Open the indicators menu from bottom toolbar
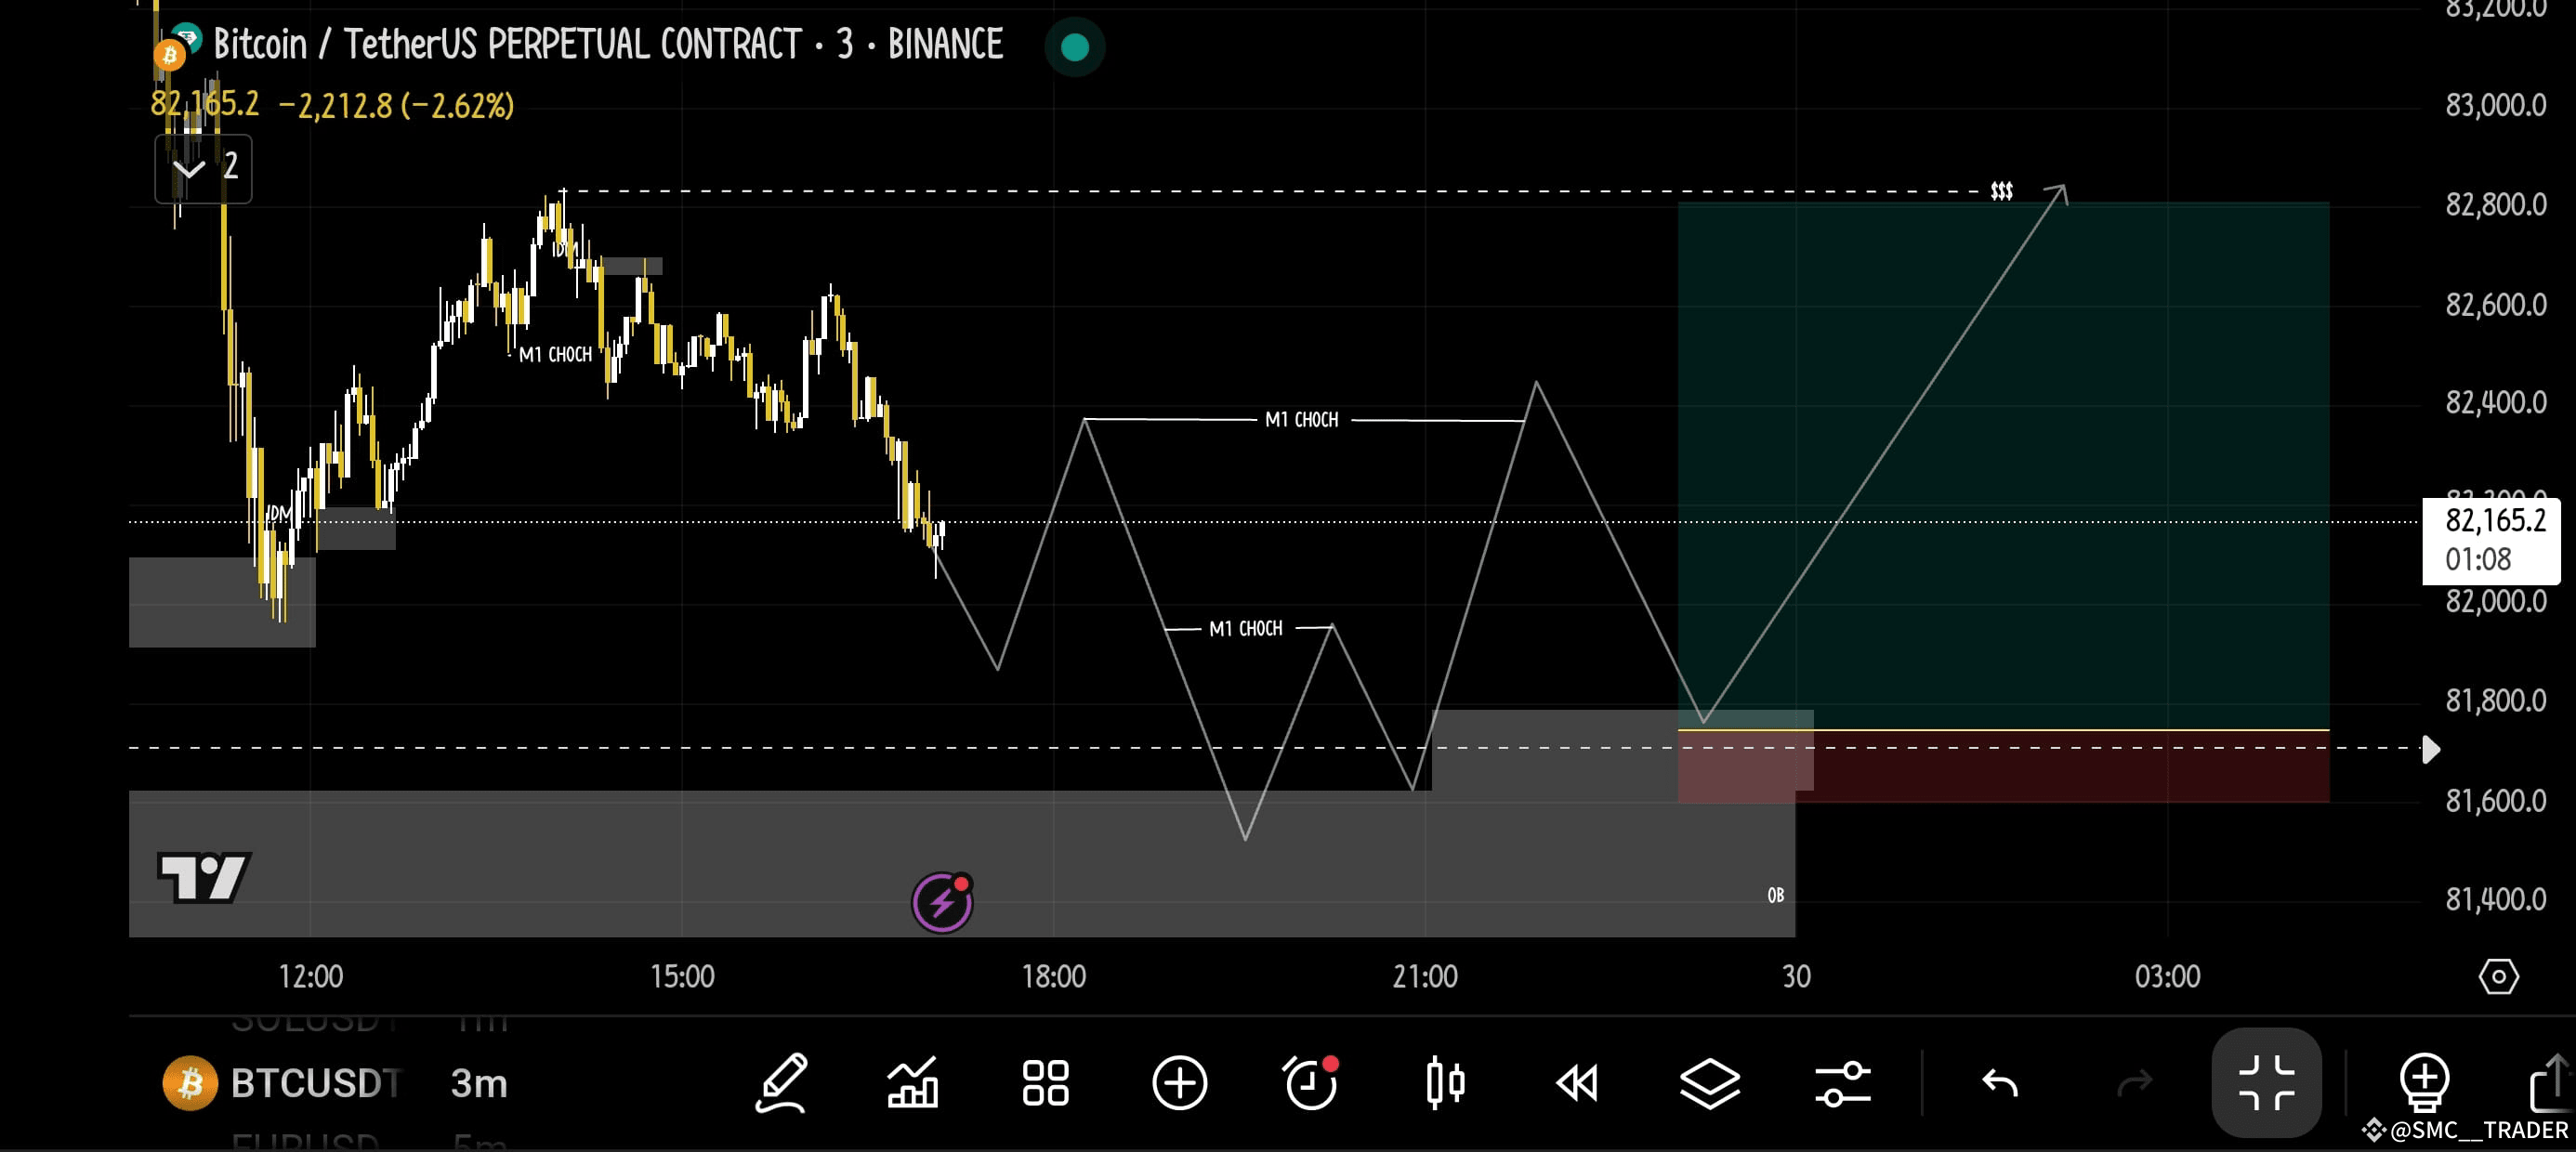Screen dimensions: 2576x1152 pyautogui.click(x=913, y=1083)
